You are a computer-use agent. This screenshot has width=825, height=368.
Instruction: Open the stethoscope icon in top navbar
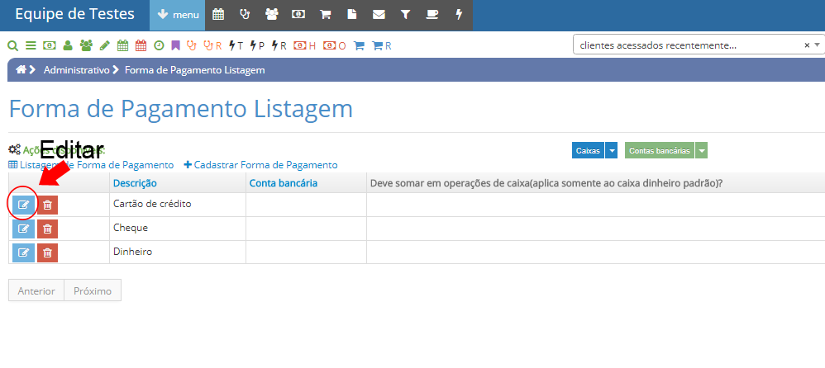pos(244,15)
